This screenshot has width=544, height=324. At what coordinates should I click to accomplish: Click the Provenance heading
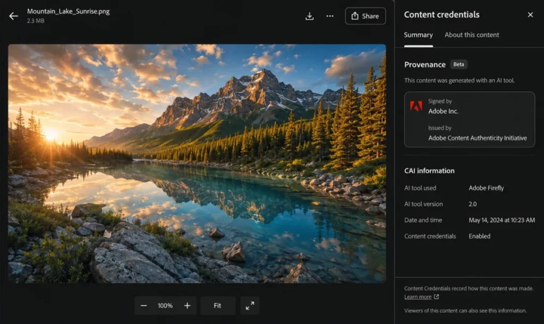424,65
